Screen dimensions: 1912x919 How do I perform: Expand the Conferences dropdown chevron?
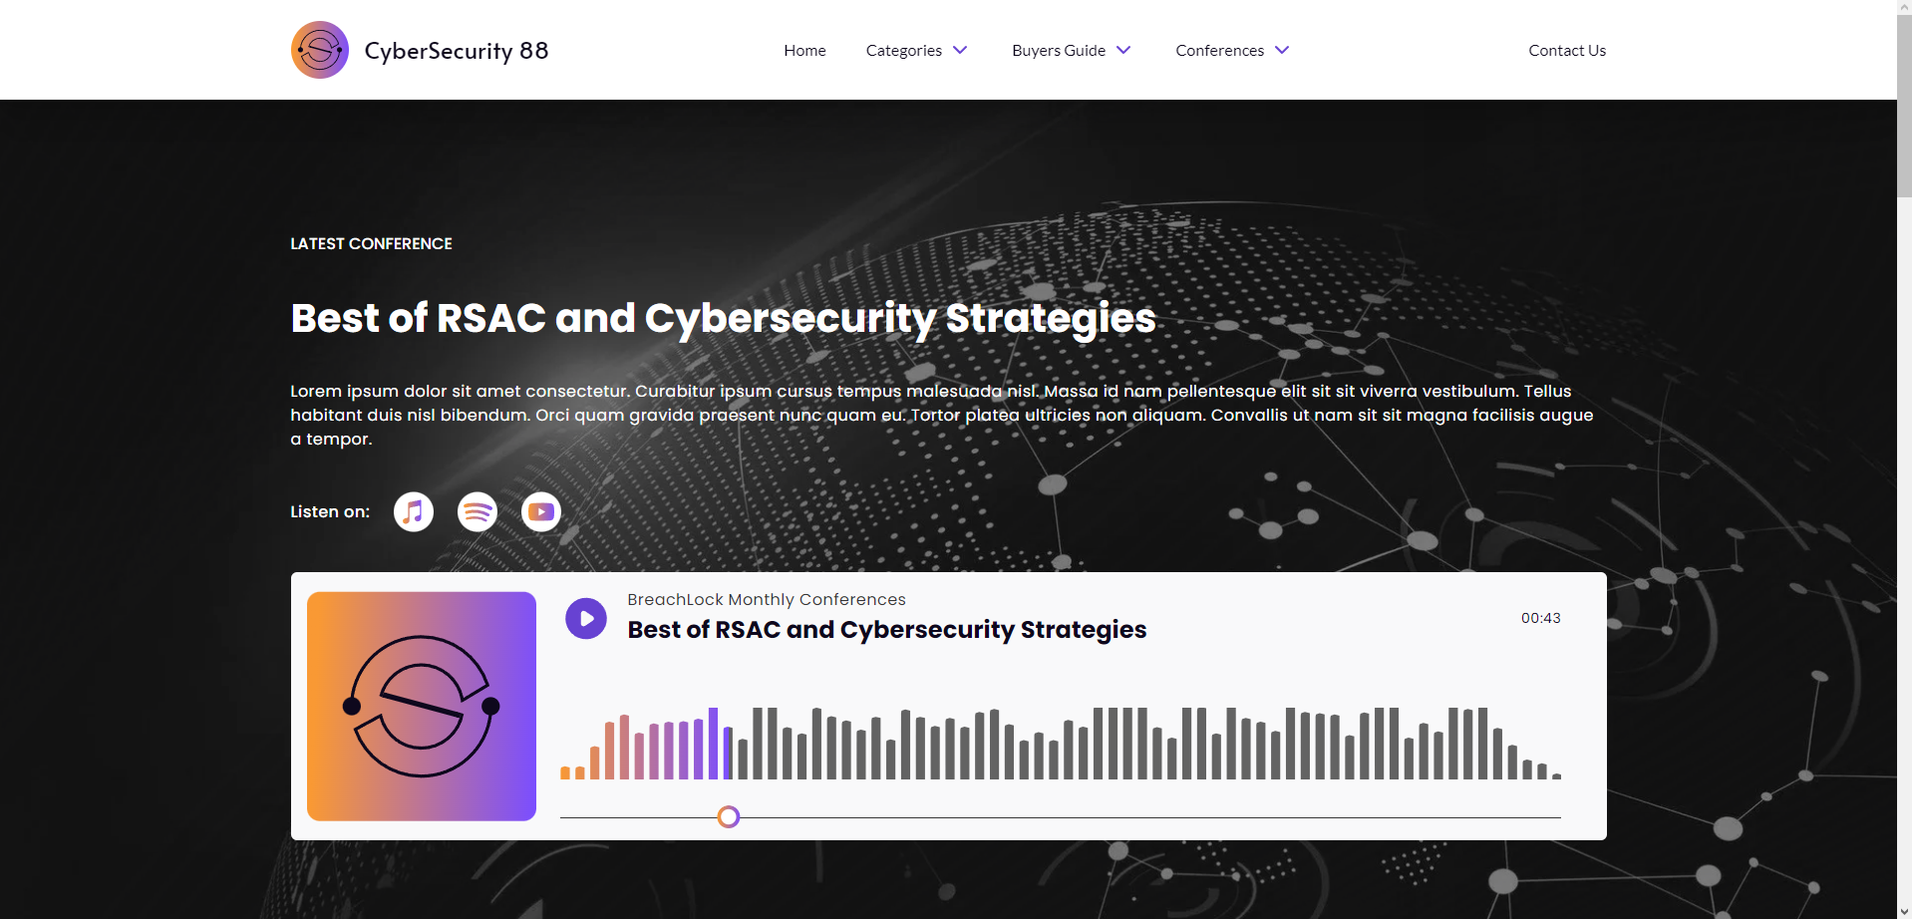click(1282, 50)
